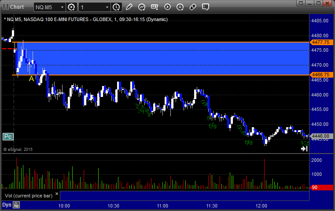Open the chart comment note icon
The width and height of the screenshot is (335, 211).
pyautogui.click(x=206, y=7)
